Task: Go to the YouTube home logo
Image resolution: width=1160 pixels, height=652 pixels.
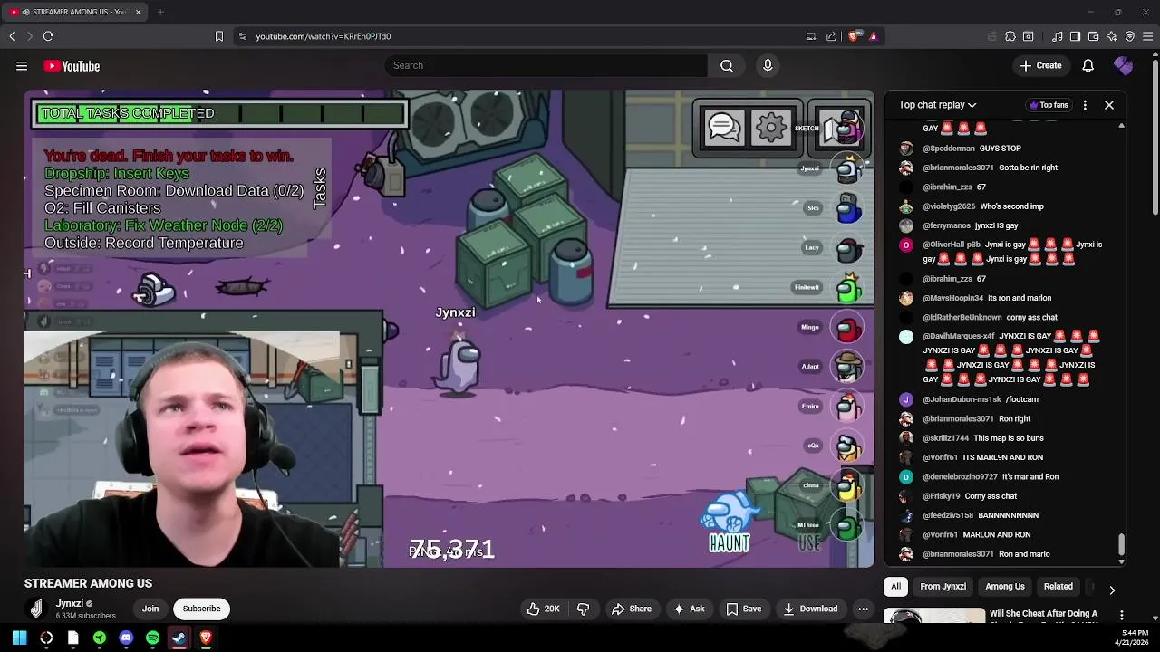Action: tap(72, 66)
